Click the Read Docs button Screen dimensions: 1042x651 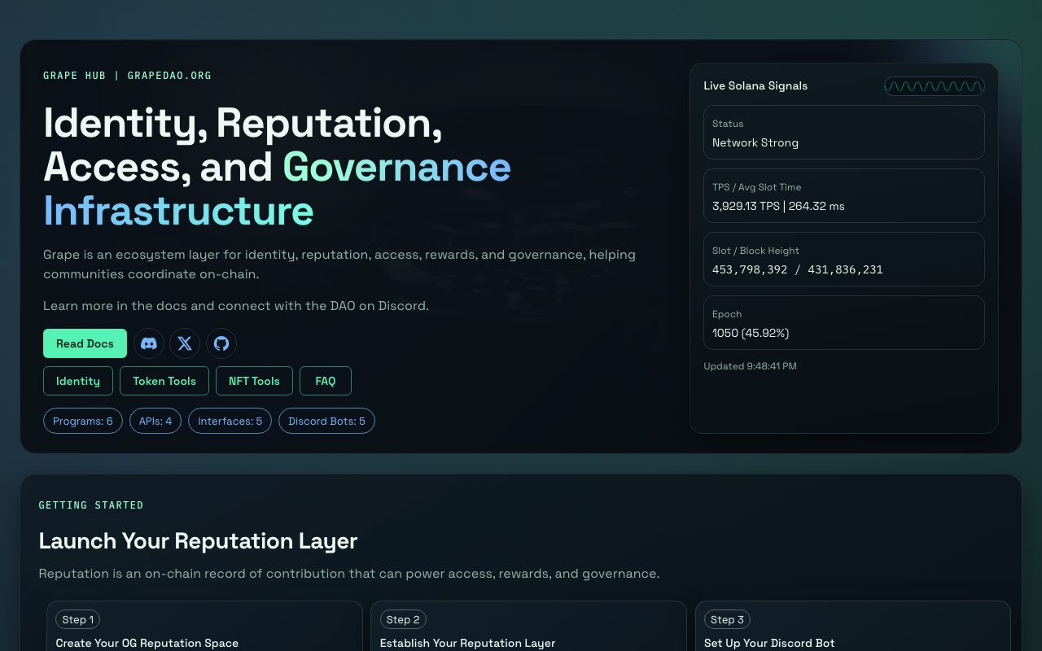coord(85,343)
